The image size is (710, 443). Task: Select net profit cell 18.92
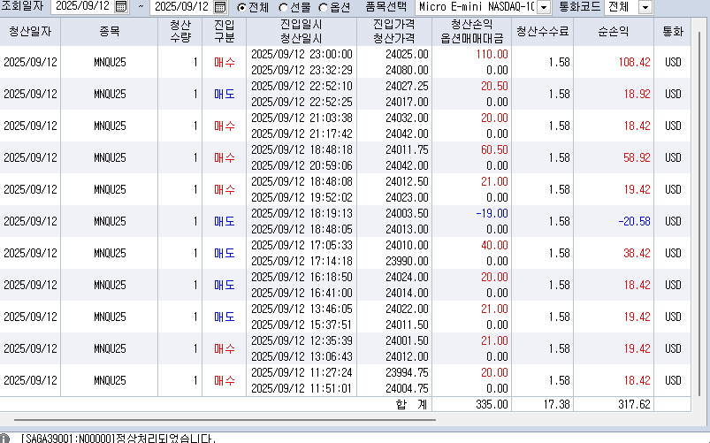click(637, 95)
